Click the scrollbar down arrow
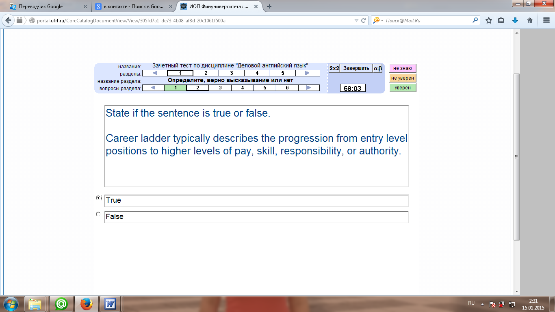The height and width of the screenshot is (312, 555). pos(517,291)
